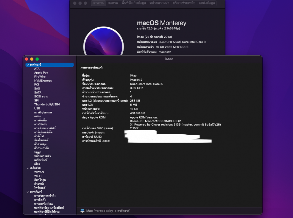Click the 431.0.0.0.0 firmware version value
Viewport: 293px width, 218px height.
click(137, 113)
